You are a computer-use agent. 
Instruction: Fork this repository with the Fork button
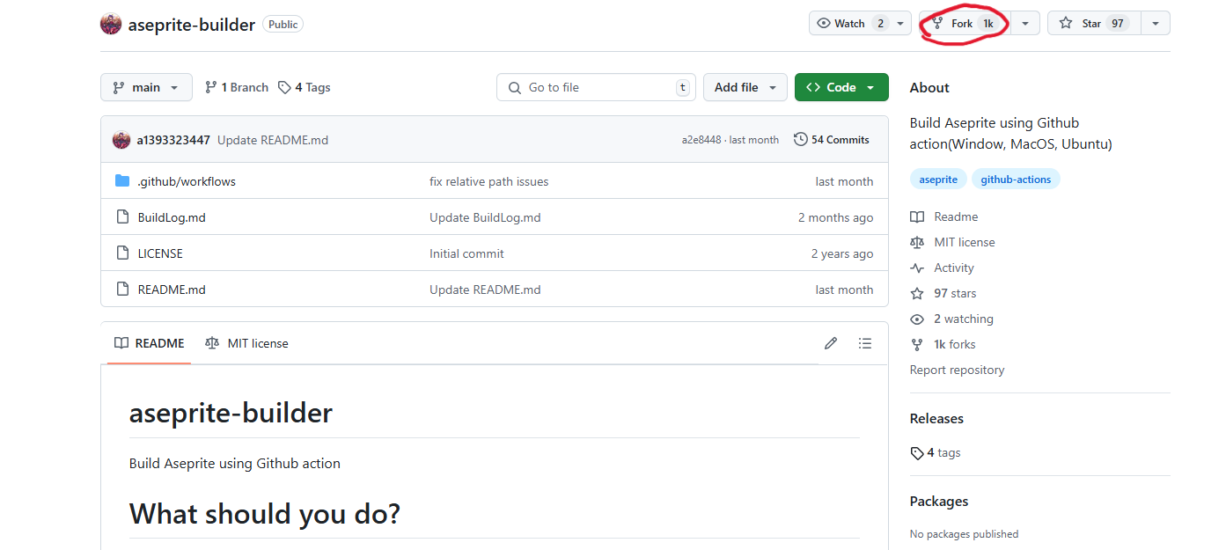[x=965, y=24]
